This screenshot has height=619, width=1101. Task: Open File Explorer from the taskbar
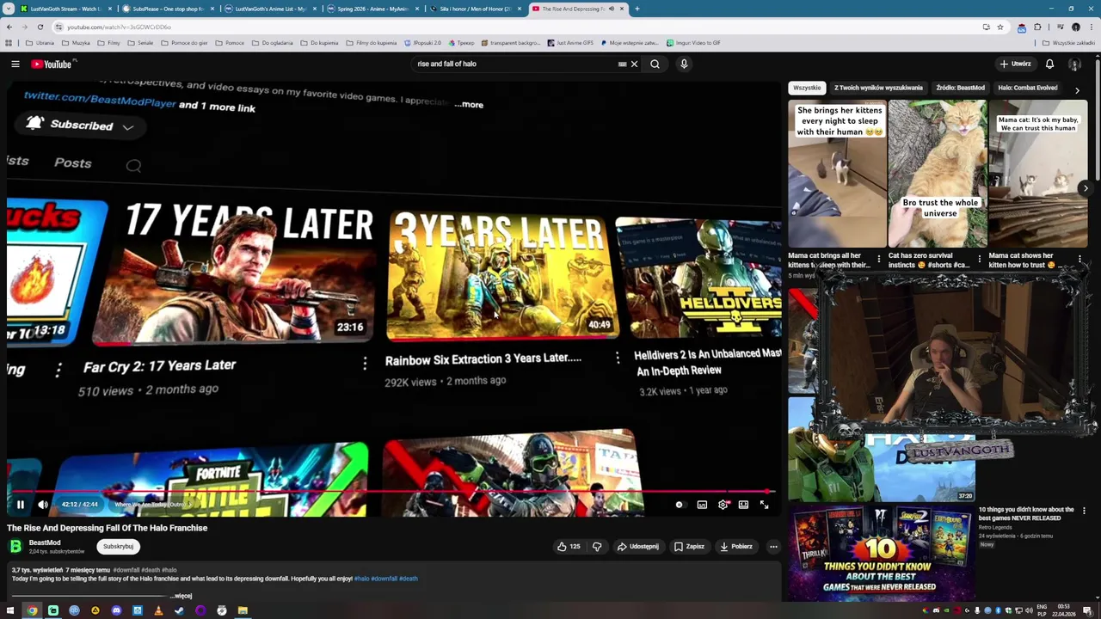tap(243, 610)
